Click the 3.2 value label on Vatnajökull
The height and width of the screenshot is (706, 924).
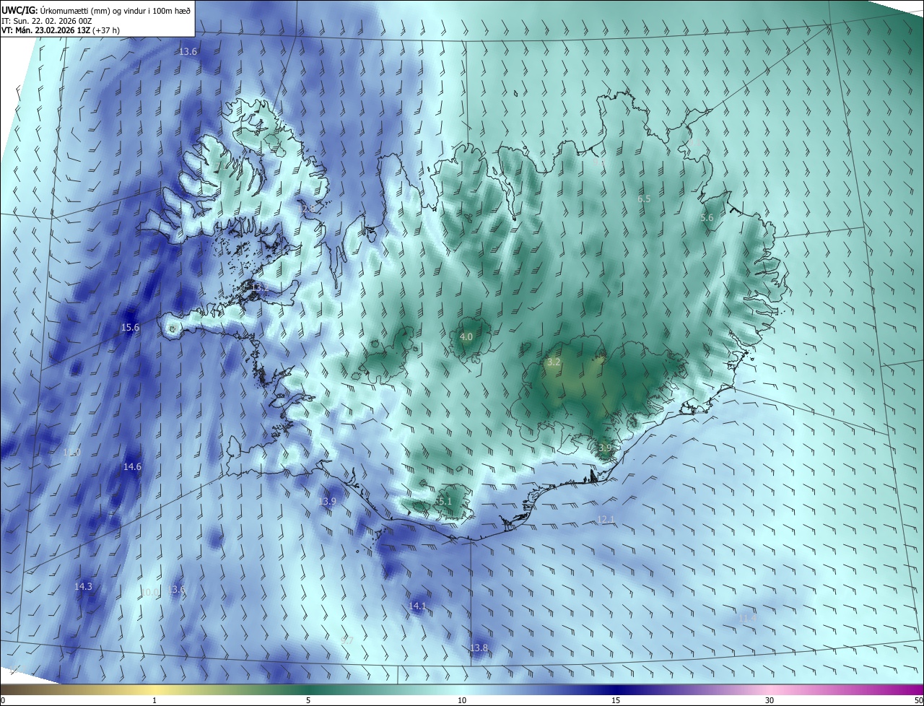554,362
